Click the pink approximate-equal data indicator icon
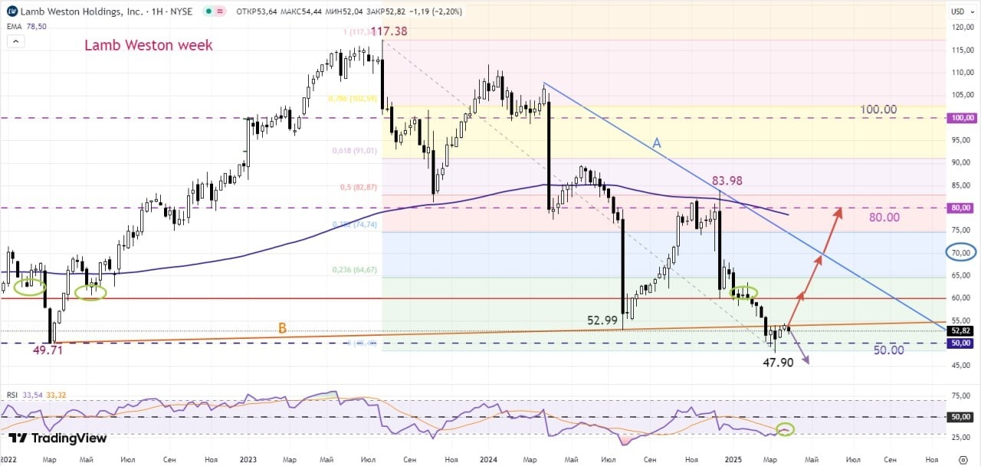 click(x=221, y=11)
